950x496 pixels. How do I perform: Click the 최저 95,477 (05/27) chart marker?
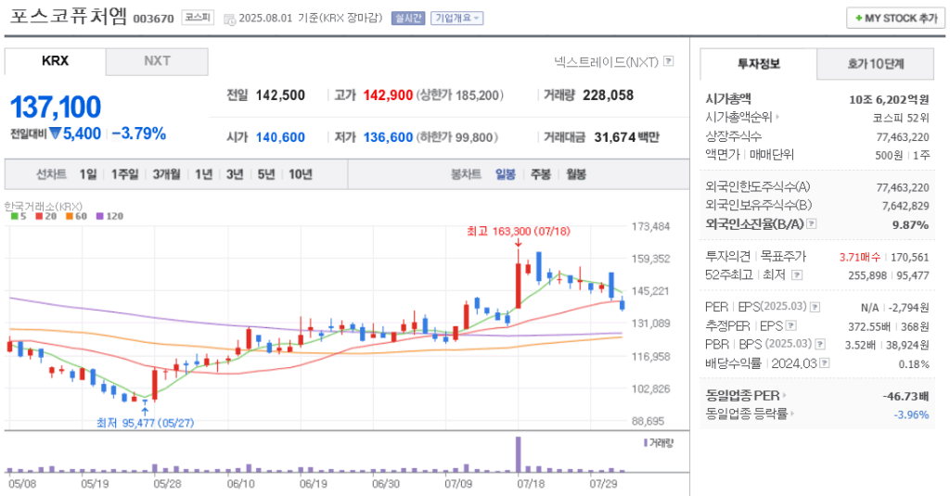146,423
